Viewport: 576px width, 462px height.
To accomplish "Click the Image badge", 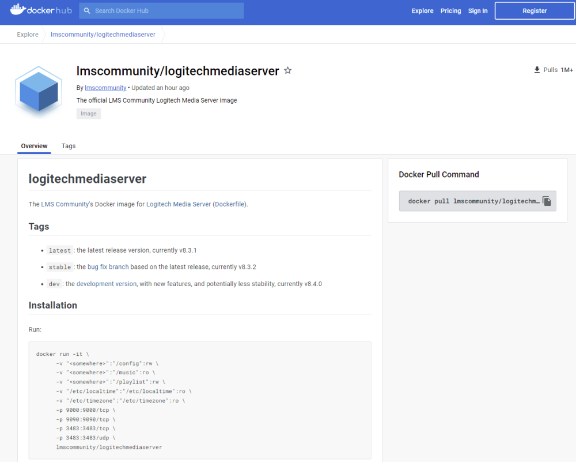I will click(89, 114).
